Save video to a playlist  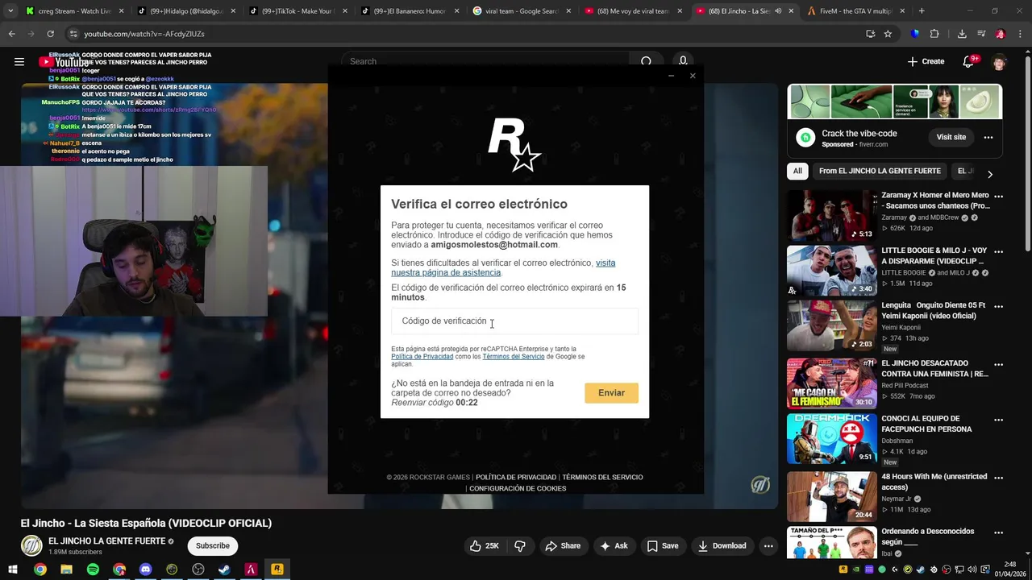coord(662,545)
